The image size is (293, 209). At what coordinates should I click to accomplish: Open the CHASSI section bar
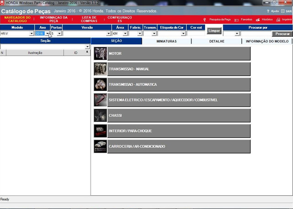click(x=179, y=115)
